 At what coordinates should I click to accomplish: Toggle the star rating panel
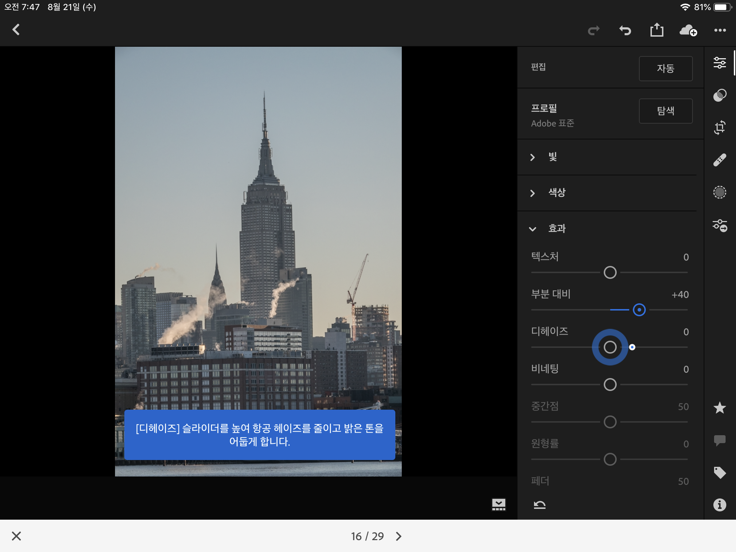click(720, 408)
